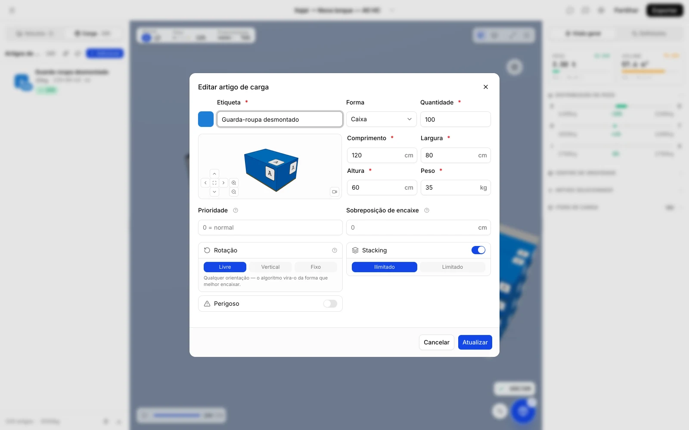Rotate preview down with the arrow icon
The image size is (689, 430).
(214, 192)
